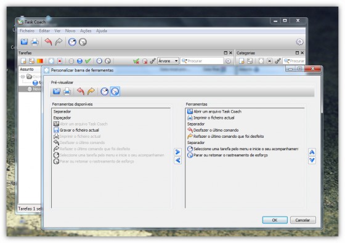Click delete category X icon in Categorias toolbar

[x=270, y=61]
